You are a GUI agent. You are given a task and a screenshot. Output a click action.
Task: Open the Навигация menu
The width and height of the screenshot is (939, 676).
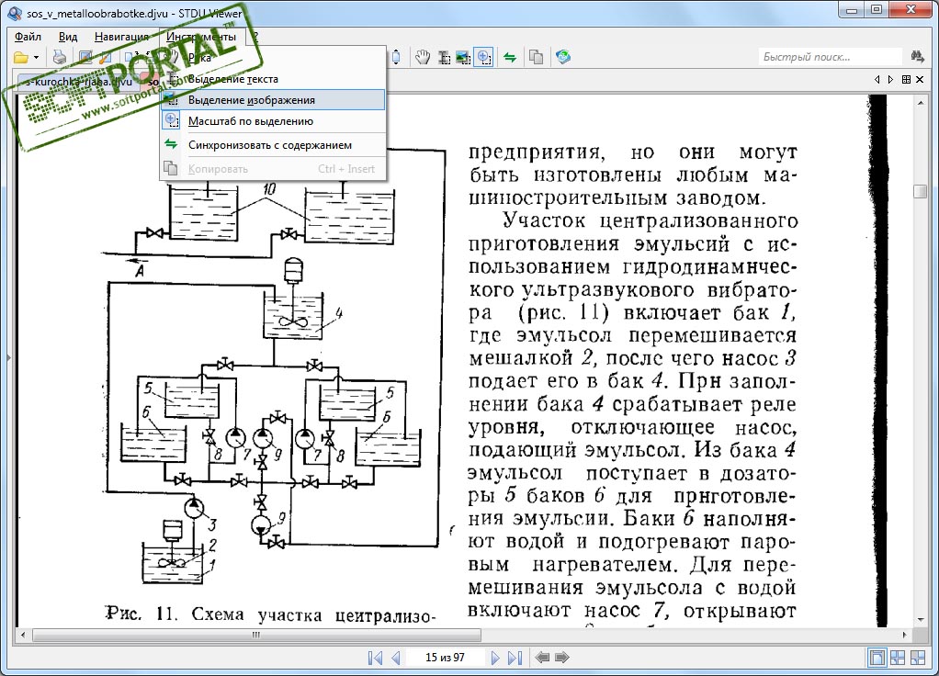click(x=121, y=37)
